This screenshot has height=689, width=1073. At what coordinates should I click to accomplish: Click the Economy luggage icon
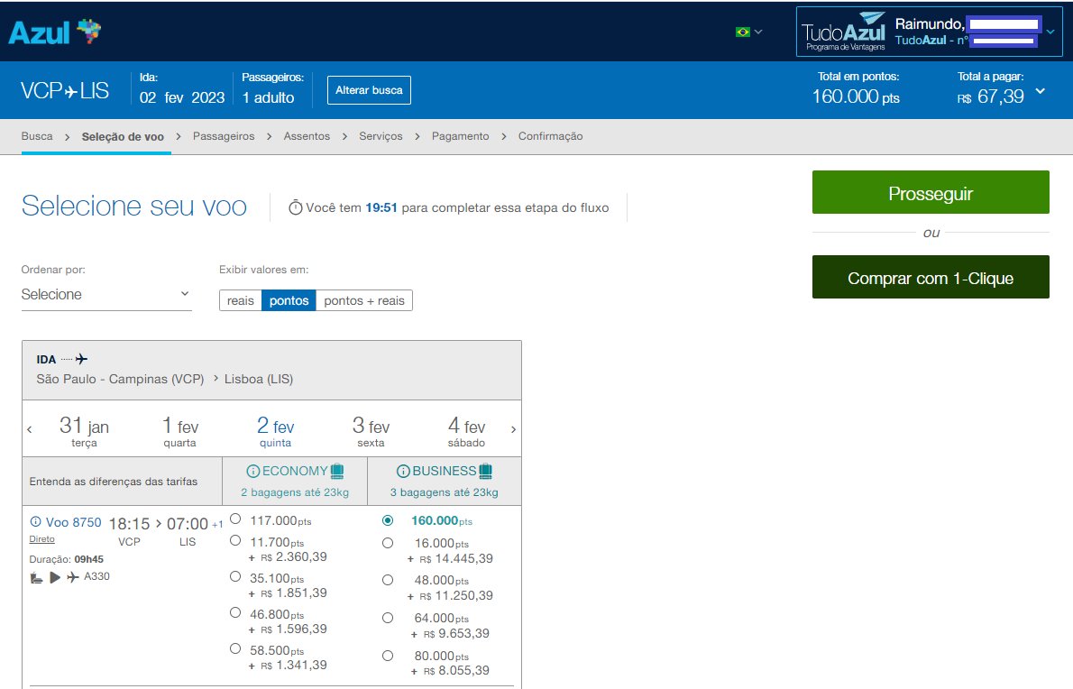pos(337,471)
